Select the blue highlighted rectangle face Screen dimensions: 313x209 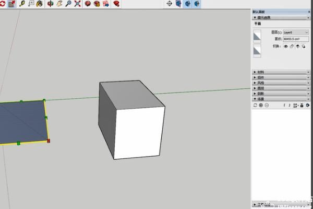tap(23, 122)
